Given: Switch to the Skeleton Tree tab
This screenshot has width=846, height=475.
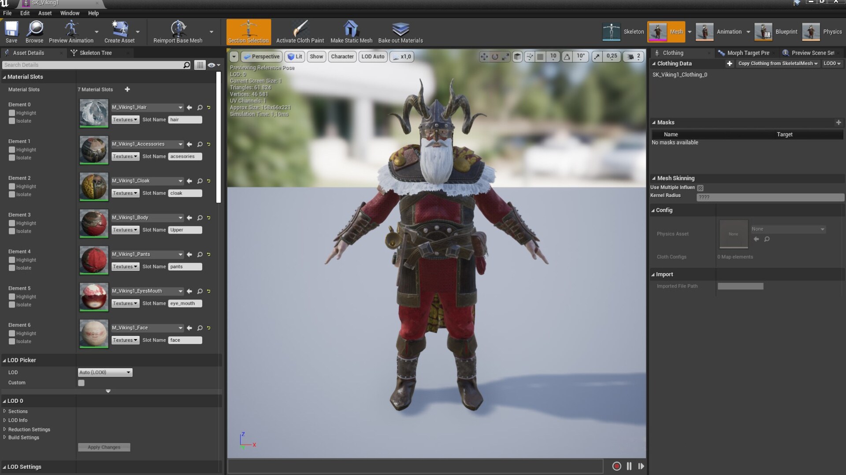Looking at the screenshot, I should (x=95, y=53).
